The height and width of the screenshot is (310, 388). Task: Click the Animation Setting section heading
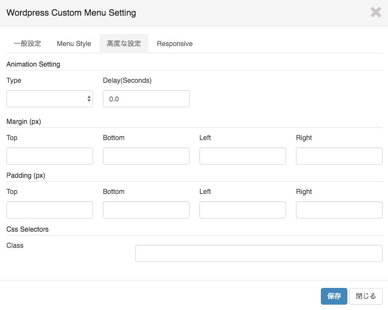tap(33, 64)
